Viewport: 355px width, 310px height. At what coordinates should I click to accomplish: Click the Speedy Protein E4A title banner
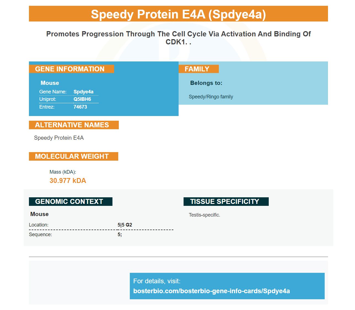pyautogui.click(x=178, y=14)
